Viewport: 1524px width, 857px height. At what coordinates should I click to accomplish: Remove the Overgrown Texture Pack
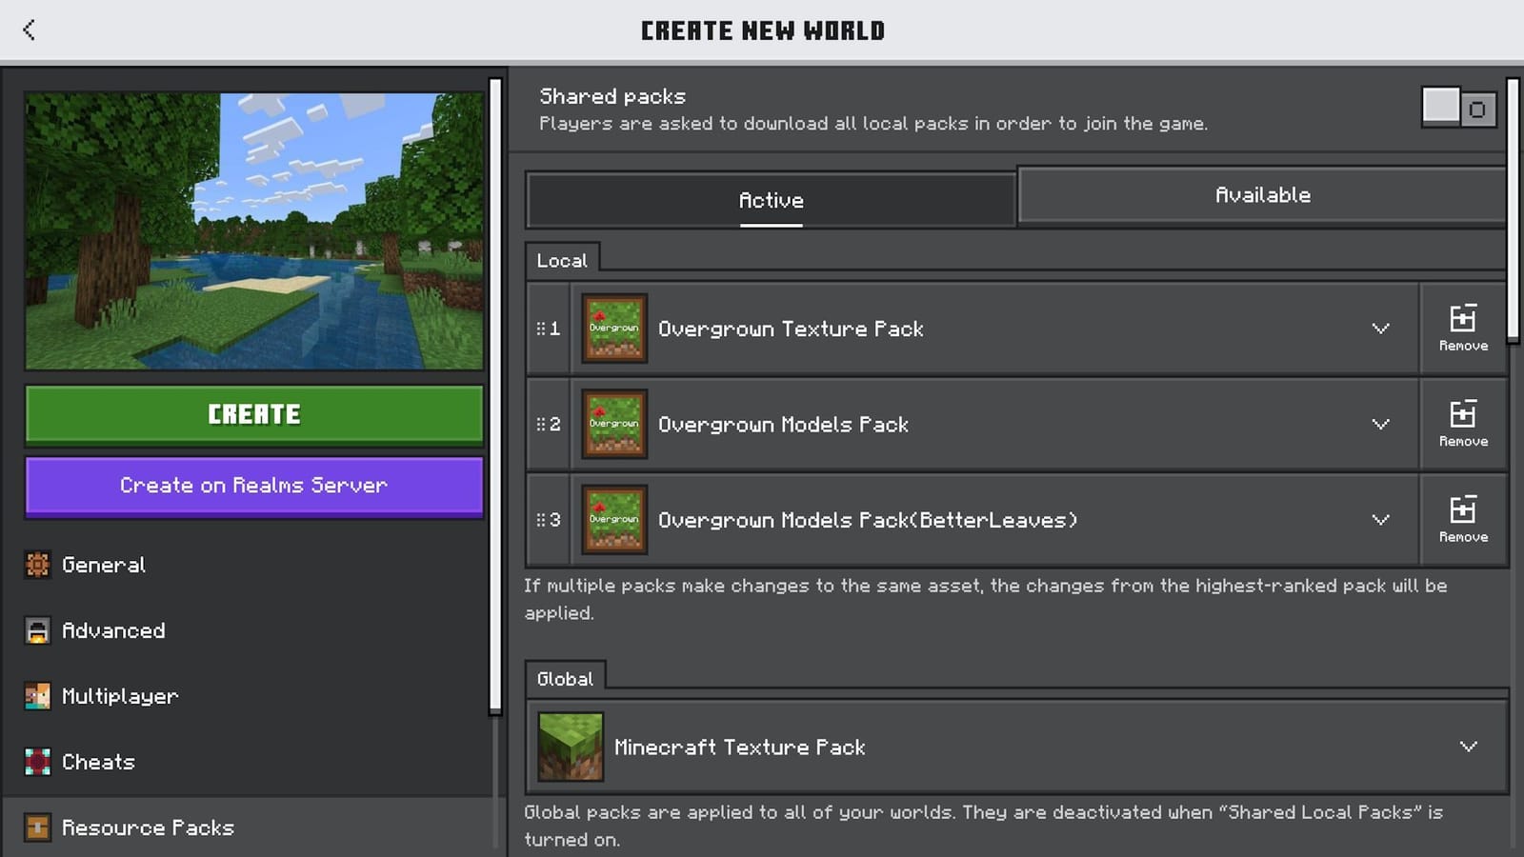(x=1463, y=328)
